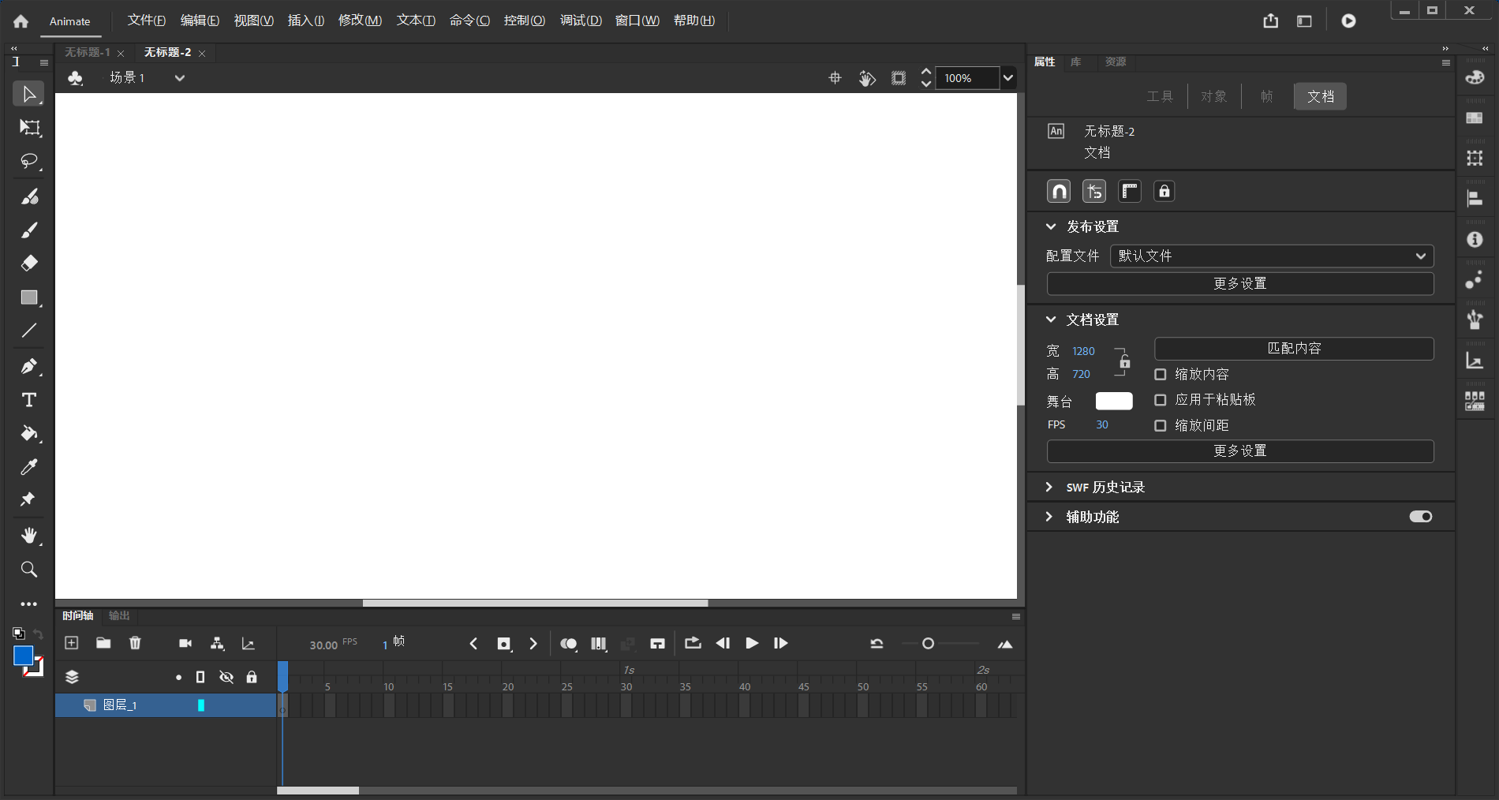1499x800 pixels.
Task: Toggle hide all layers eye icon
Action: click(226, 677)
